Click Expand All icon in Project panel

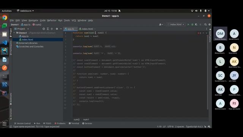48,29
